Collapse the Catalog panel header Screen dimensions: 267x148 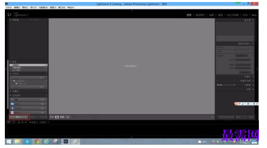11,61
